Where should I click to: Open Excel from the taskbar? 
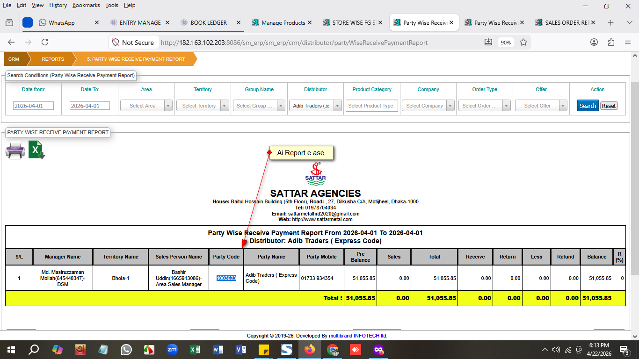(x=195, y=349)
